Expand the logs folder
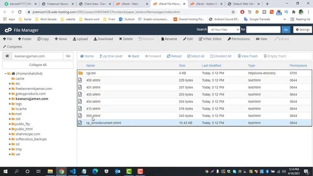 click(x=10, y=104)
